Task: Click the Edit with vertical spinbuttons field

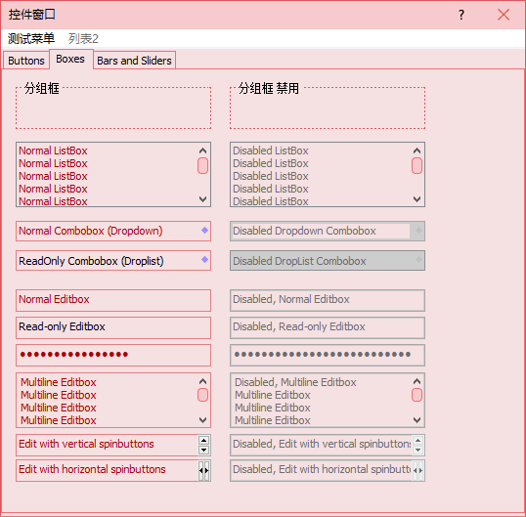Action: point(108,445)
